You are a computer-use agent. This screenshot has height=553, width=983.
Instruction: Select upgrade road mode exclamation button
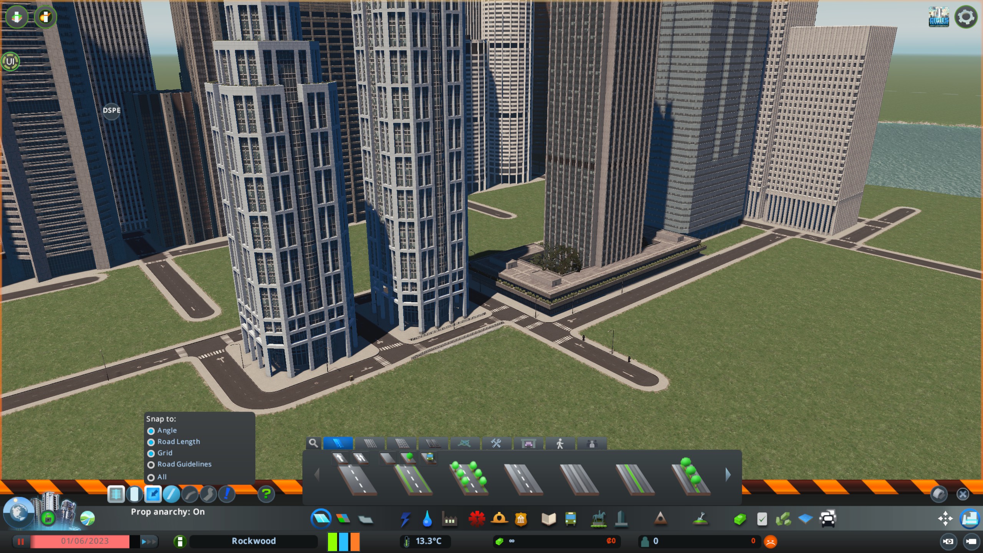(x=227, y=494)
